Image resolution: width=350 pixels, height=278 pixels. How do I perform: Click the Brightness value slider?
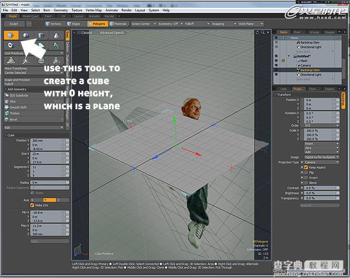coord(321,193)
